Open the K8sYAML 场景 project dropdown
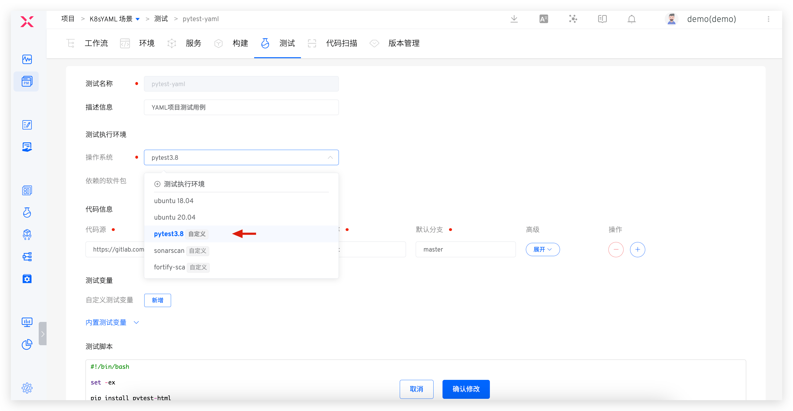 [x=114, y=19]
